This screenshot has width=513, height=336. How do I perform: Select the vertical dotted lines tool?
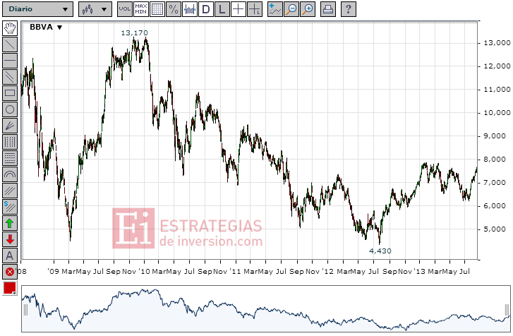10,142
